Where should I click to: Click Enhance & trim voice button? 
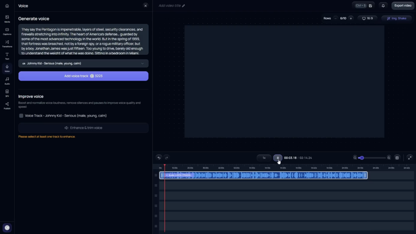pos(83,128)
